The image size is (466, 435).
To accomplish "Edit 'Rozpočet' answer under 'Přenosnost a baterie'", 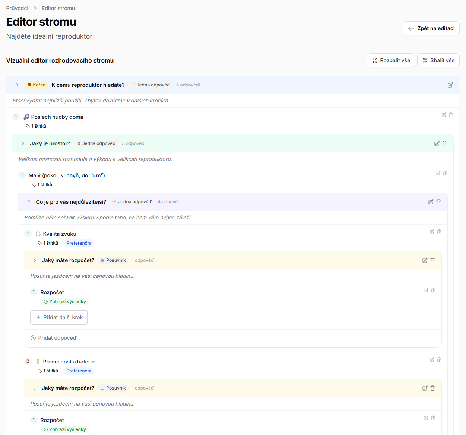I will [x=426, y=418].
